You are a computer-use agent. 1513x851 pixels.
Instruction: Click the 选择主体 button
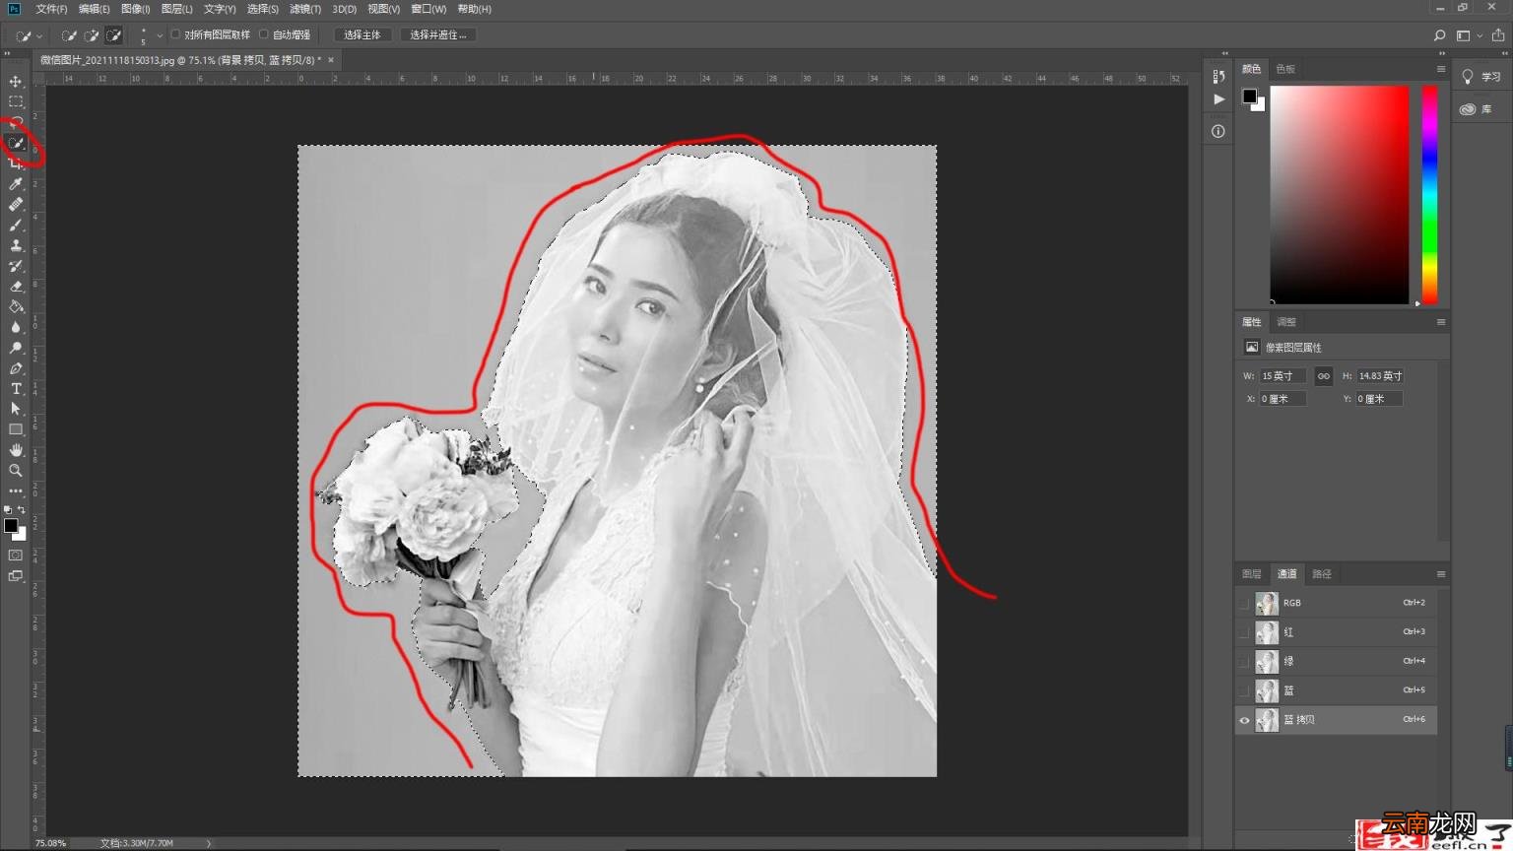tap(362, 34)
